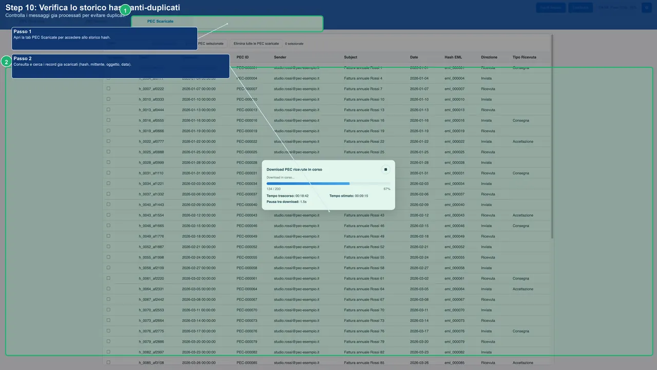Check the row for hash h_0043_af1554
657x370 pixels.
coord(108,215)
